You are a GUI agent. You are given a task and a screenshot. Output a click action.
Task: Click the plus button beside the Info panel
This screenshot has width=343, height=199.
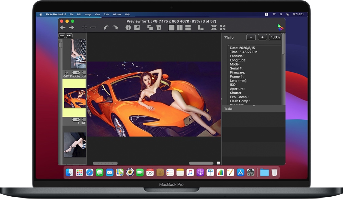(x=262, y=37)
